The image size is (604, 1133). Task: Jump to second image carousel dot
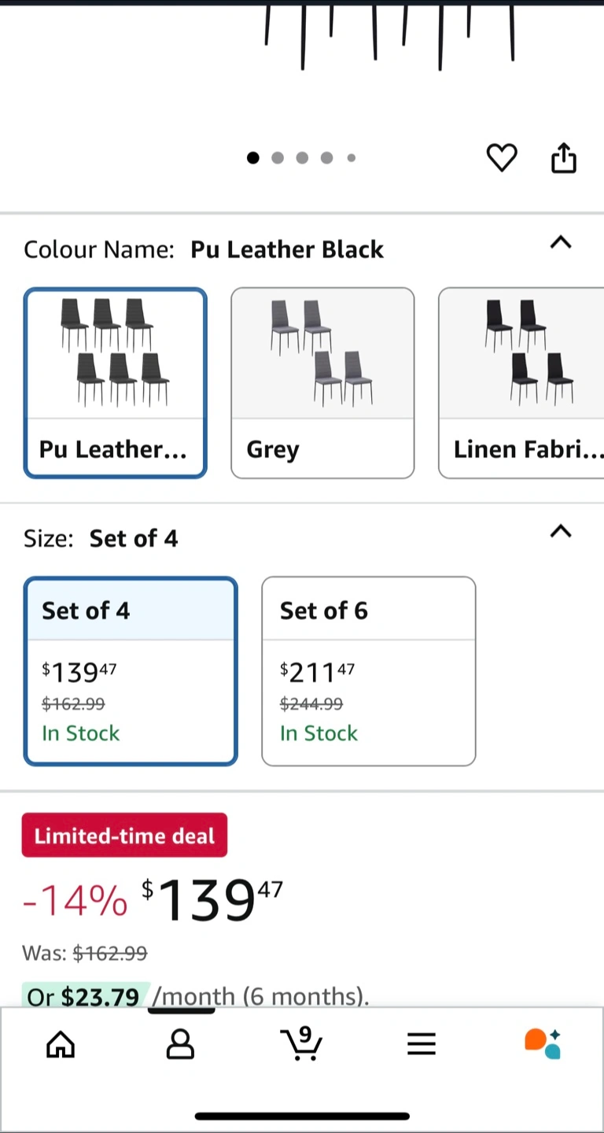pyautogui.click(x=278, y=157)
